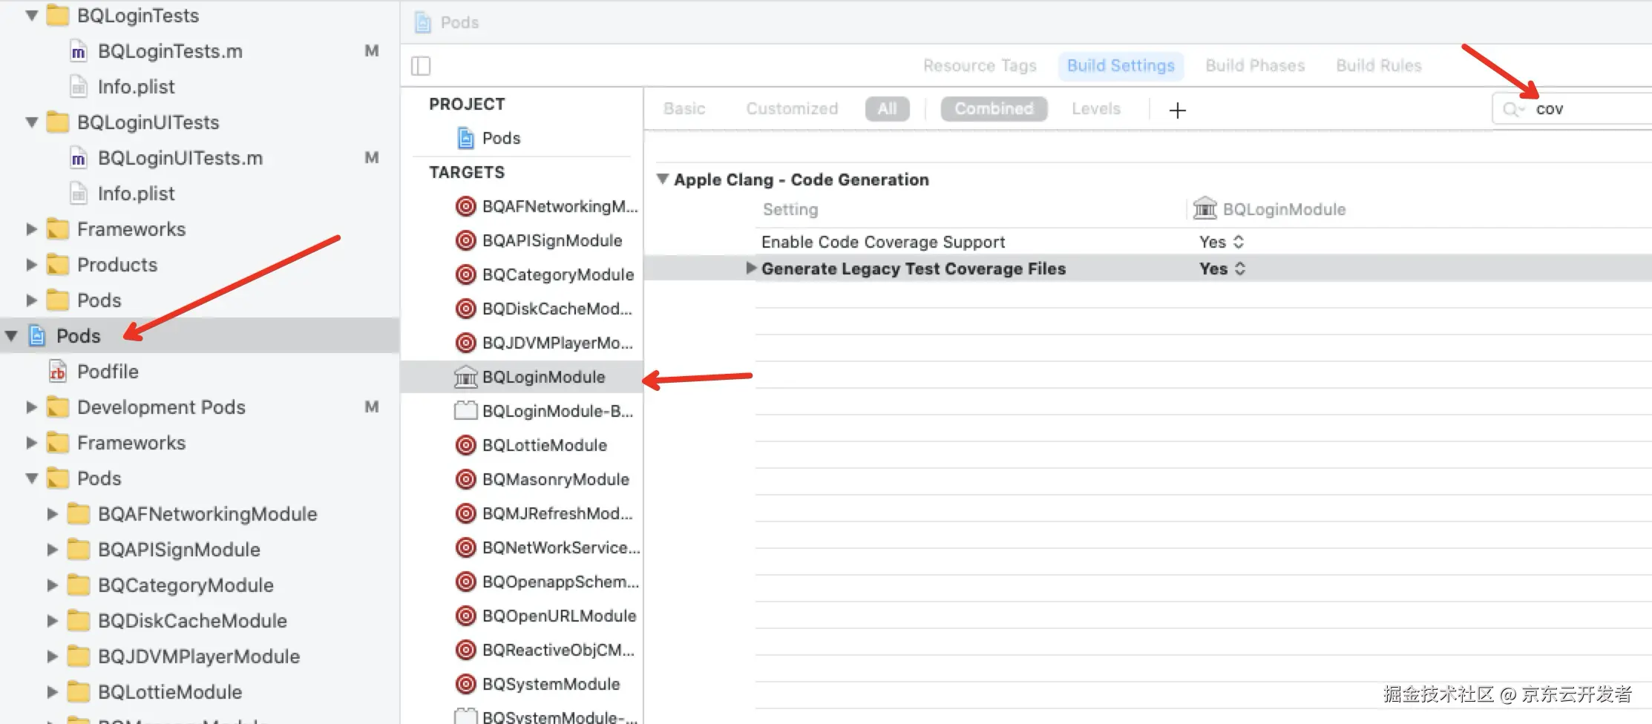Expand the BQJDVMPlayerModule folder in navigator

coord(52,656)
